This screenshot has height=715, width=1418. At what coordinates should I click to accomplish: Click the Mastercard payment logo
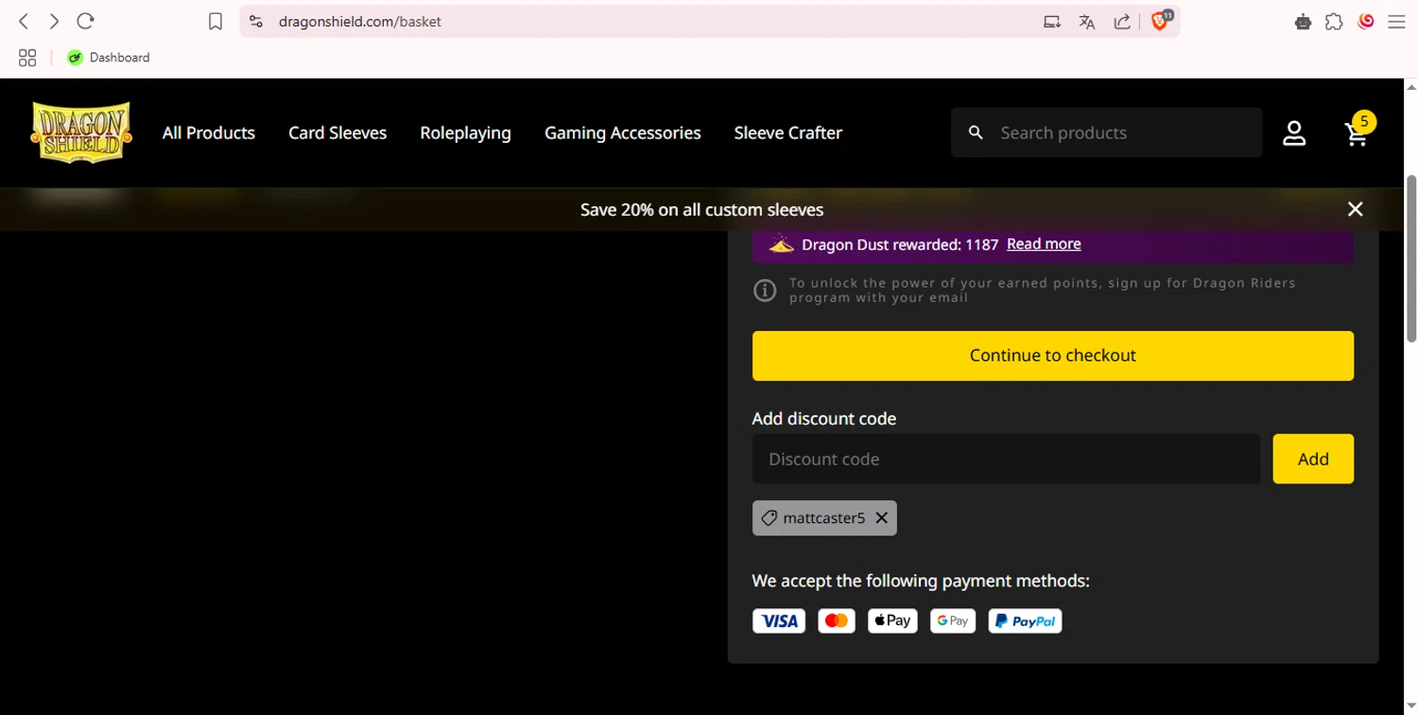click(x=837, y=621)
